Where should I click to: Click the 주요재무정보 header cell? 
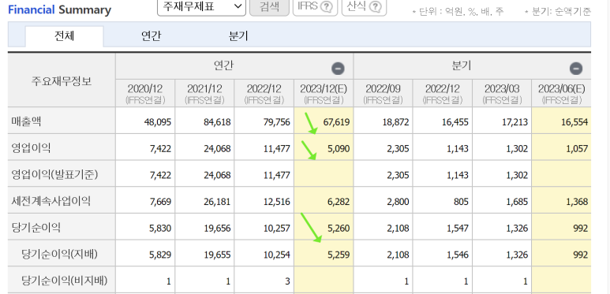tap(62, 80)
